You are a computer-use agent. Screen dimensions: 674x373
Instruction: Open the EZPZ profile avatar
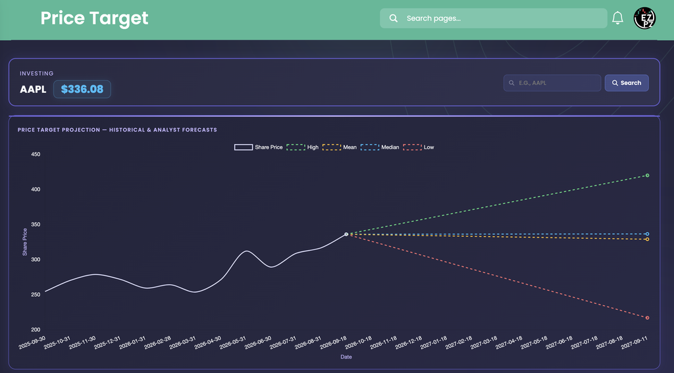tap(644, 18)
